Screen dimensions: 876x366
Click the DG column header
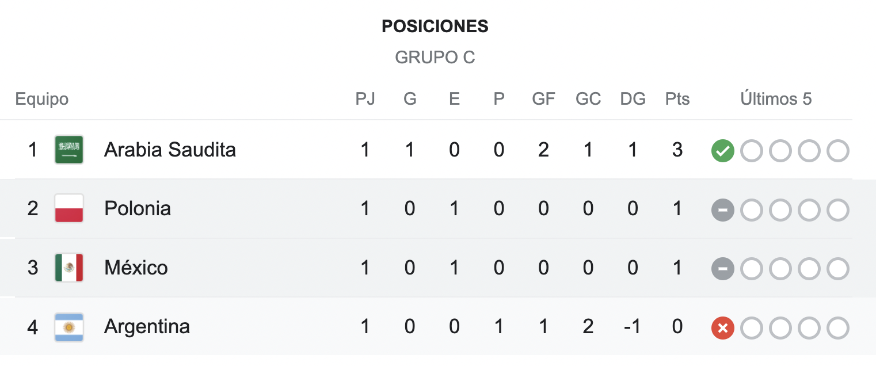[633, 99]
